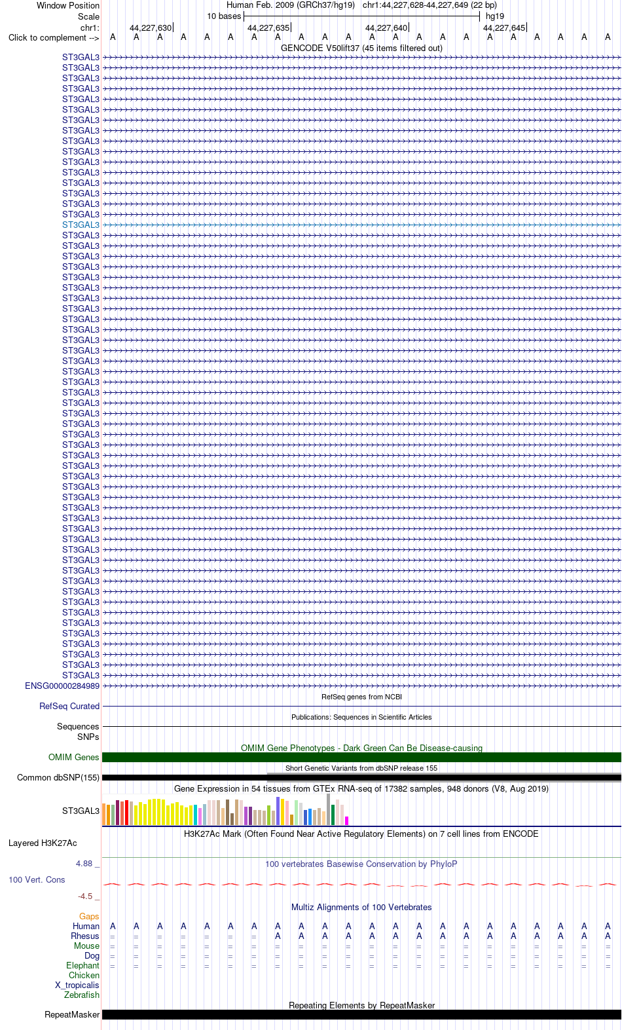622x1030 pixels.
Task: Open the OMIM Genes track label
Action: click(x=74, y=757)
